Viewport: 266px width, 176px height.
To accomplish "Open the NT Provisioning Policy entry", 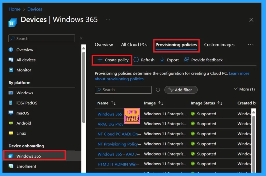I will (119, 144).
